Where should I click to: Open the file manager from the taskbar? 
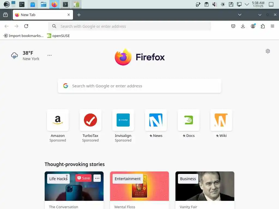(x=44, y=4)
